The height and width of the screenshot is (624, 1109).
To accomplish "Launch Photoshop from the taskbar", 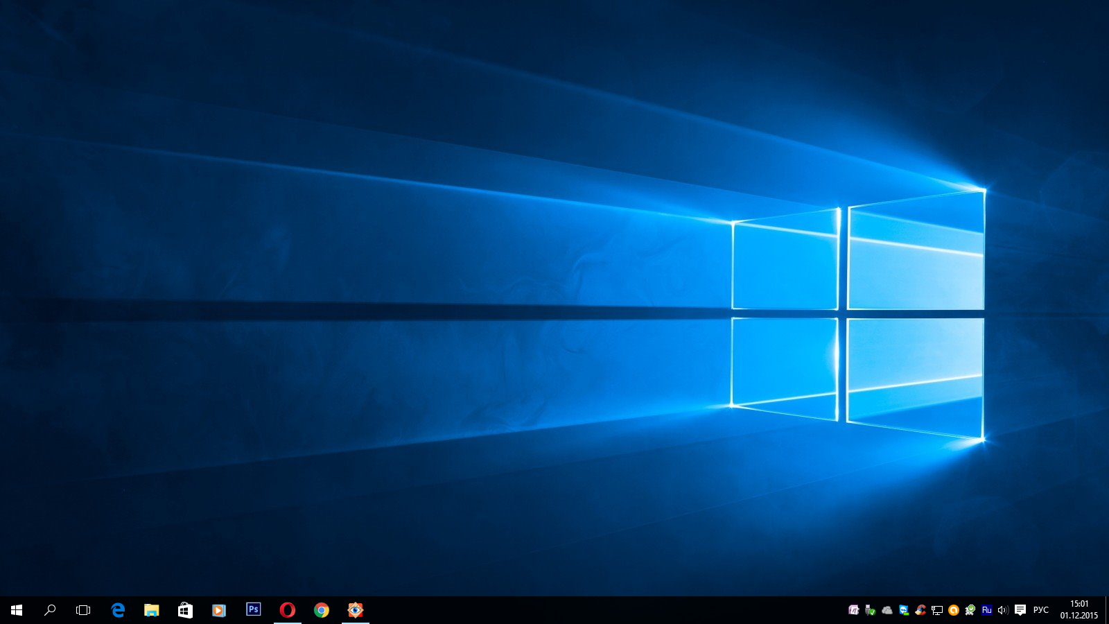I will pos(253,610).
